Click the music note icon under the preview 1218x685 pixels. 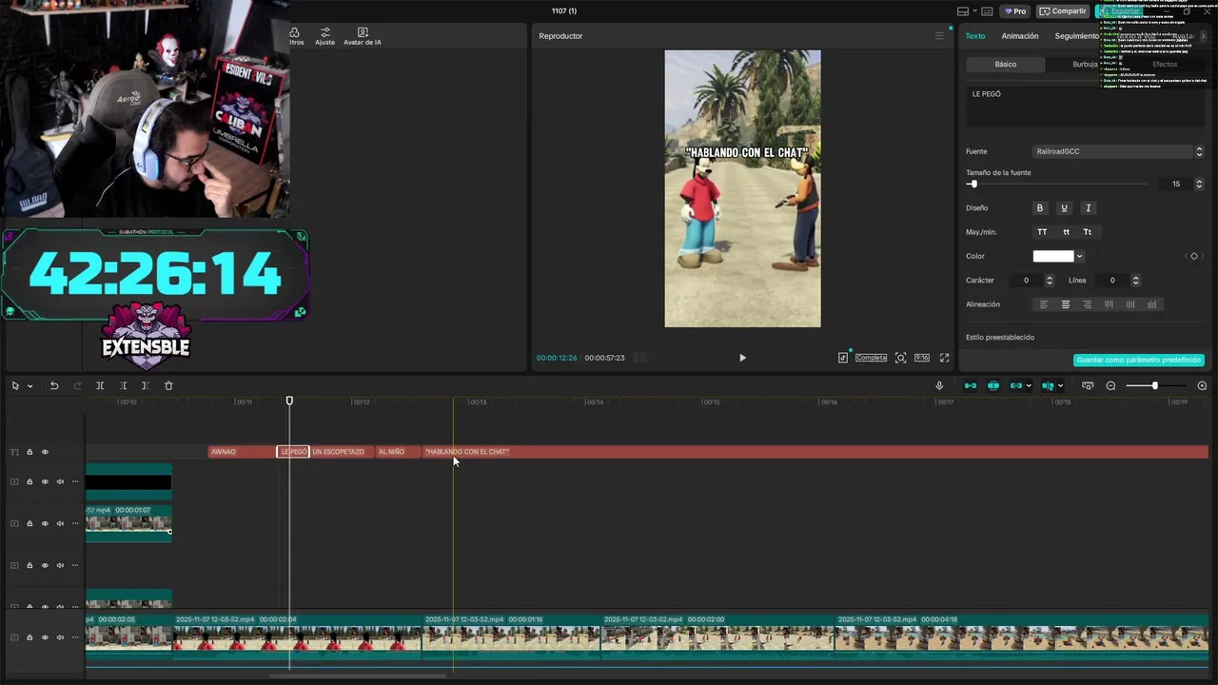[x=843, y=358]
